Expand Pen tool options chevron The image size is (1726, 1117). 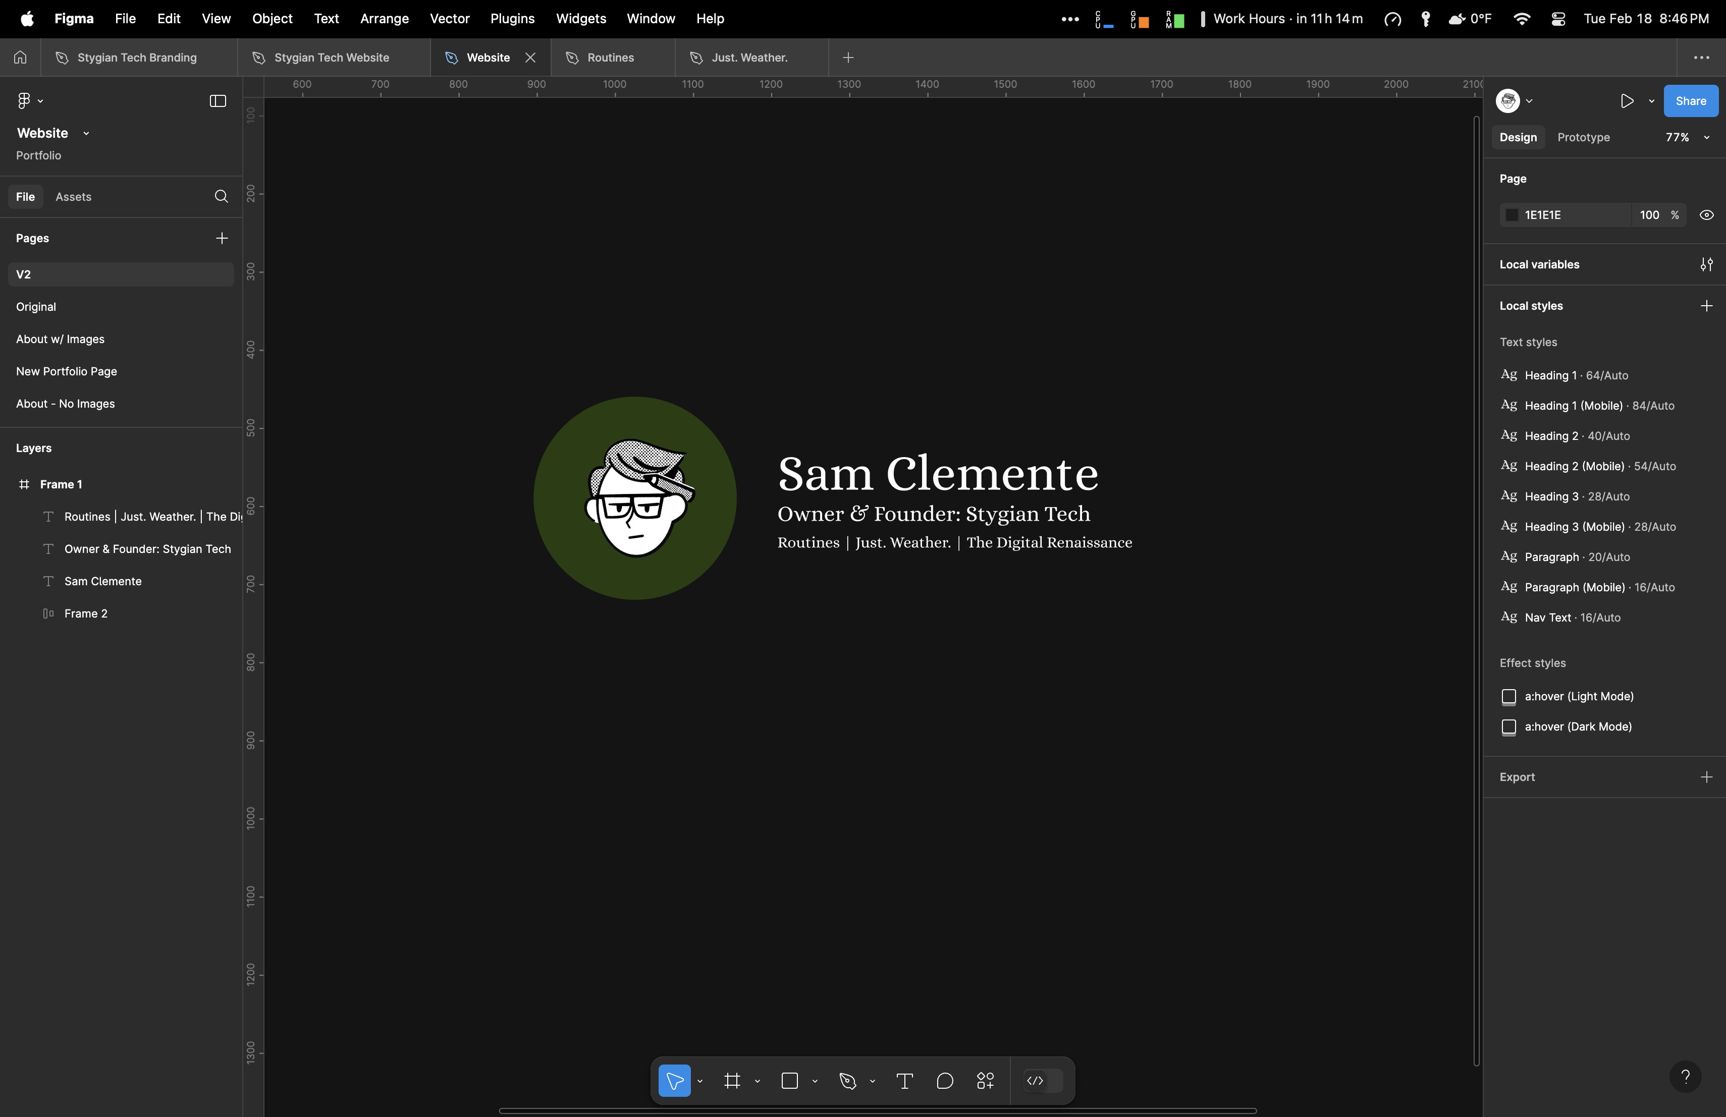[x=872, y=1081]
